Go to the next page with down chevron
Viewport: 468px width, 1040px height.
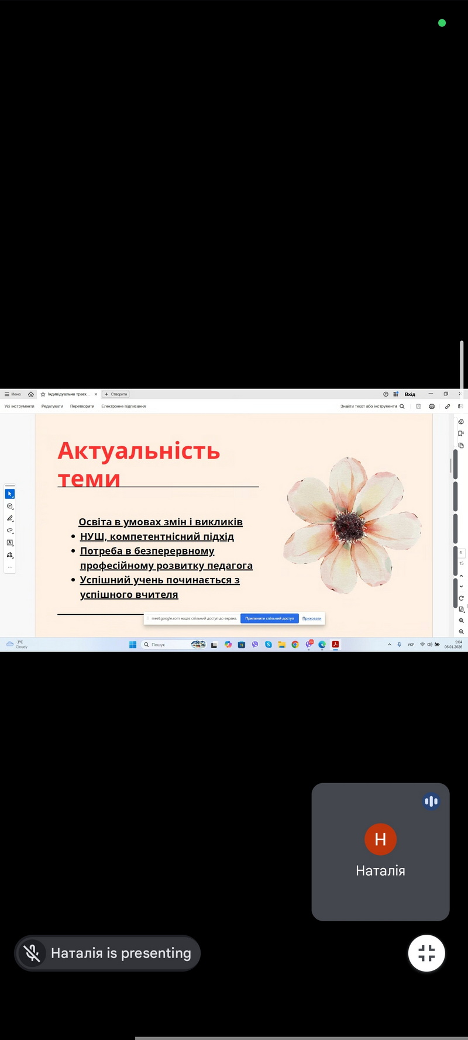461,587
